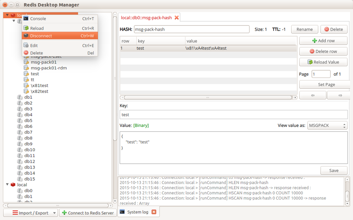The image size is (353, 220).
Task: Click the red Delete row icon
Action: pos(312,51)
